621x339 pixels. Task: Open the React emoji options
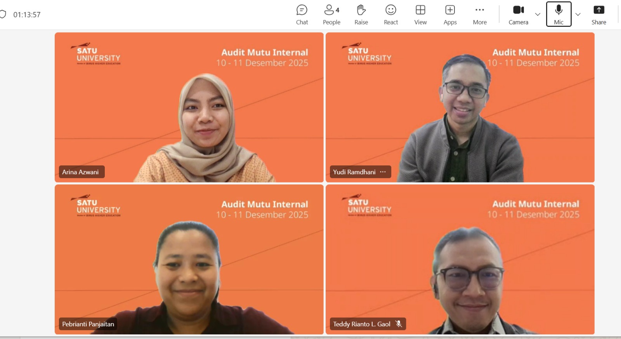coord(391,15)
